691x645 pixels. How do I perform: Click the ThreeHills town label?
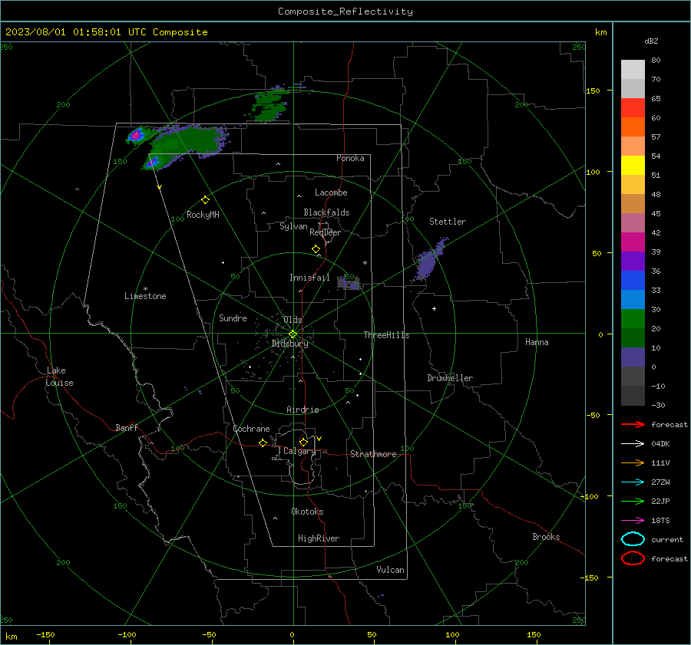click(x=386, y=335)
